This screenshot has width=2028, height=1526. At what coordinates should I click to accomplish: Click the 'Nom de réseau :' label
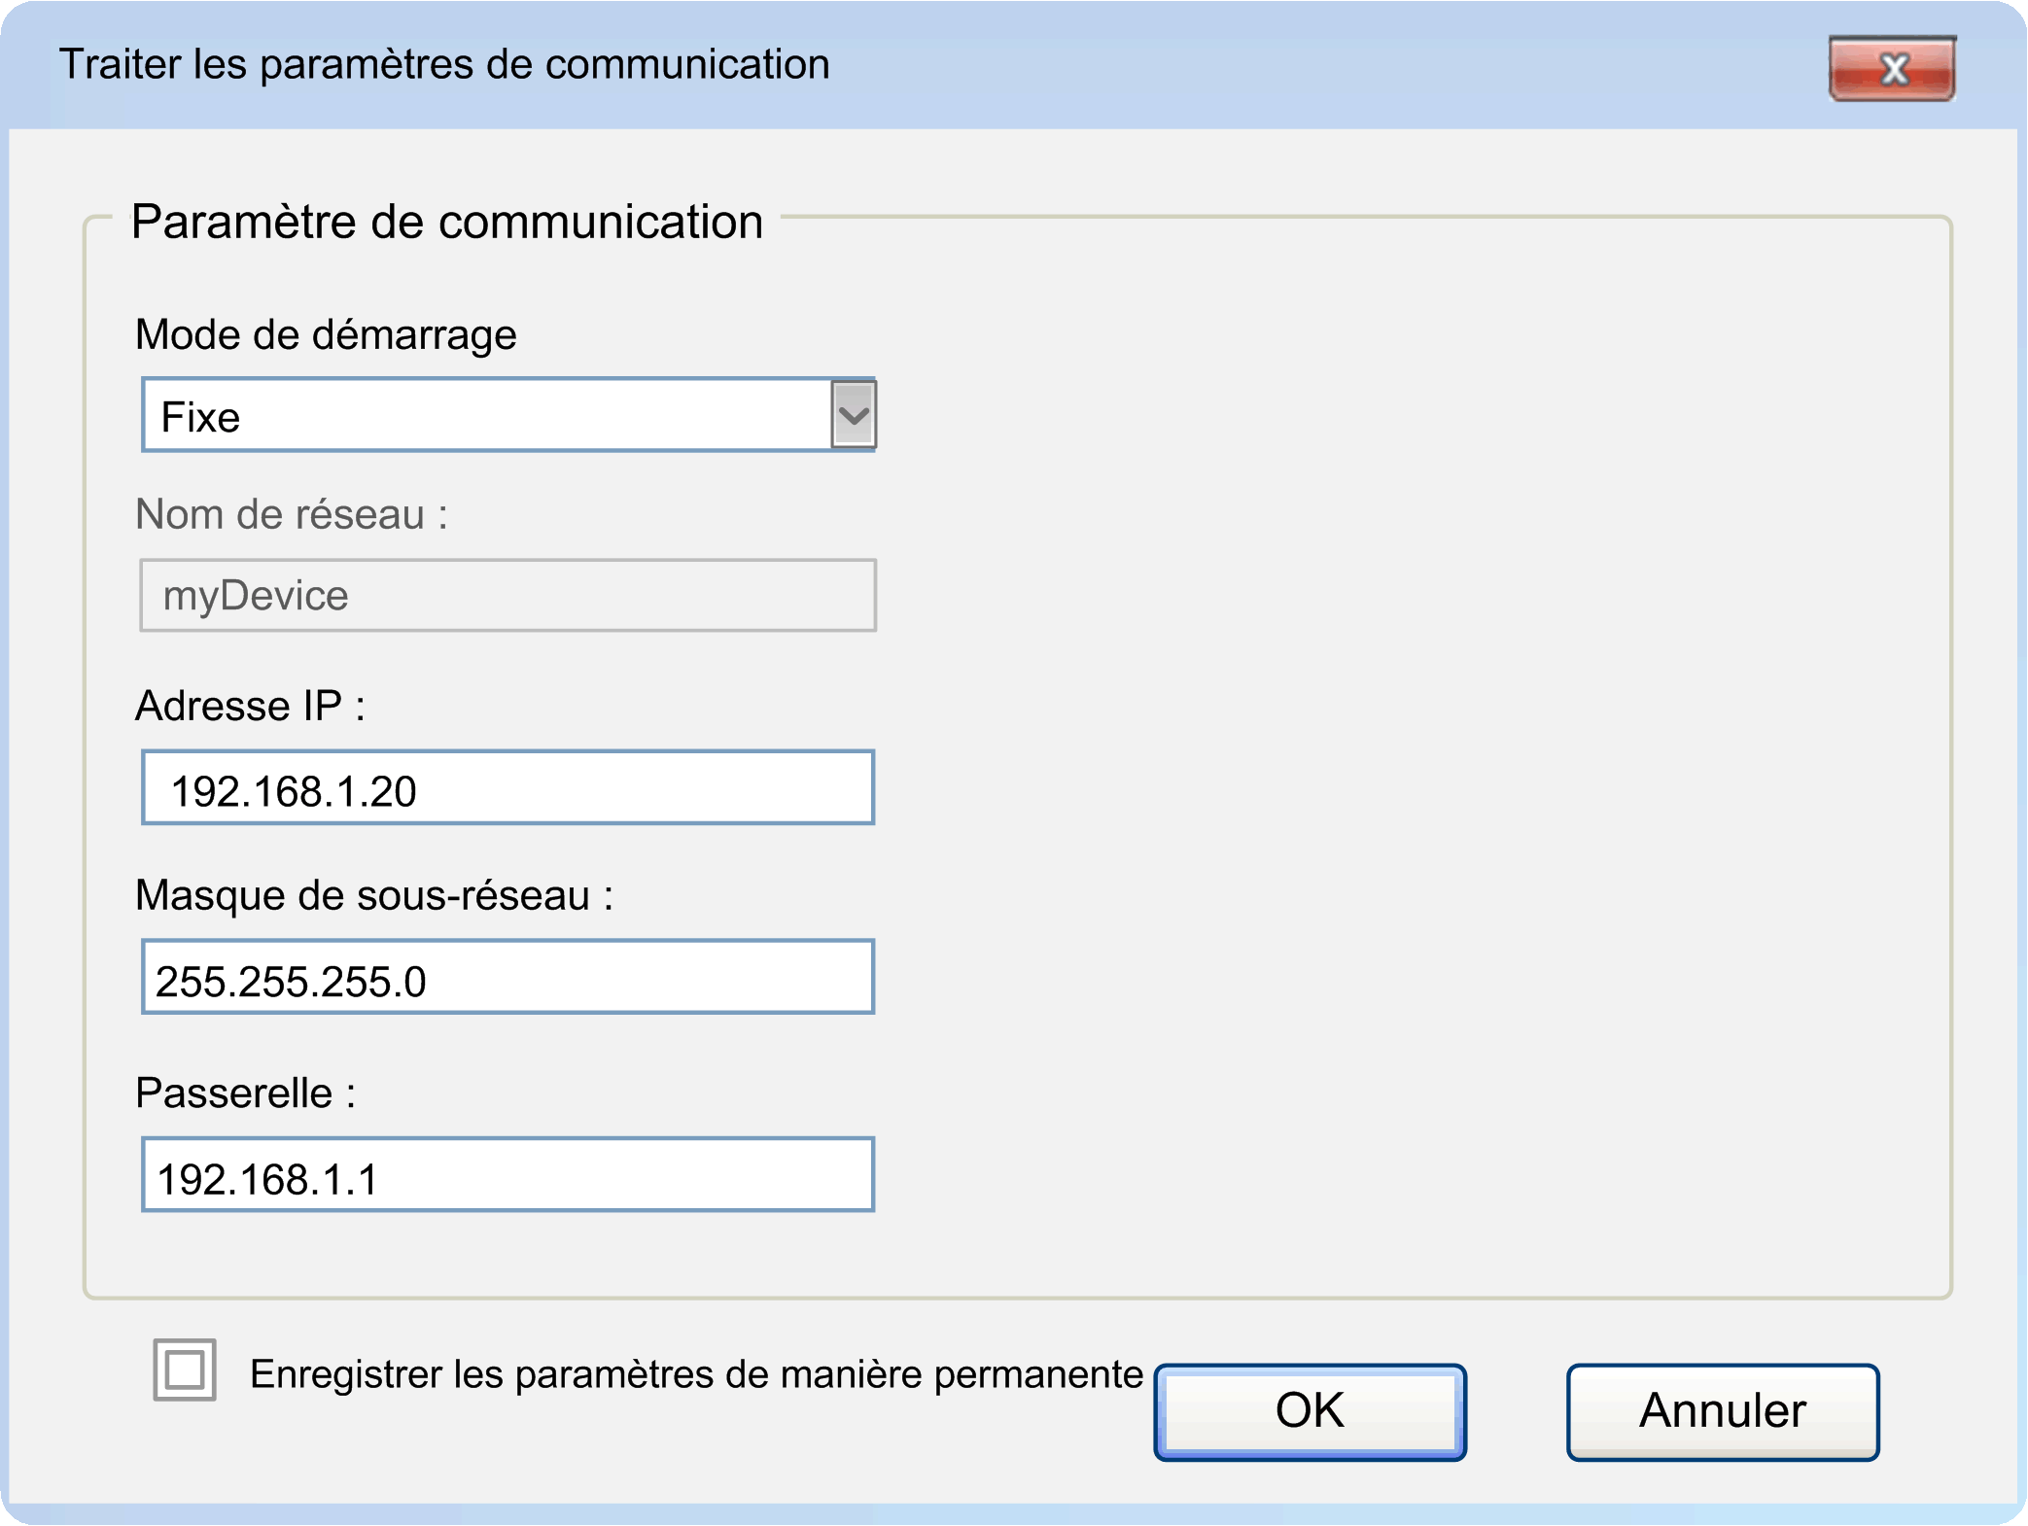click(x=291, y=515)
